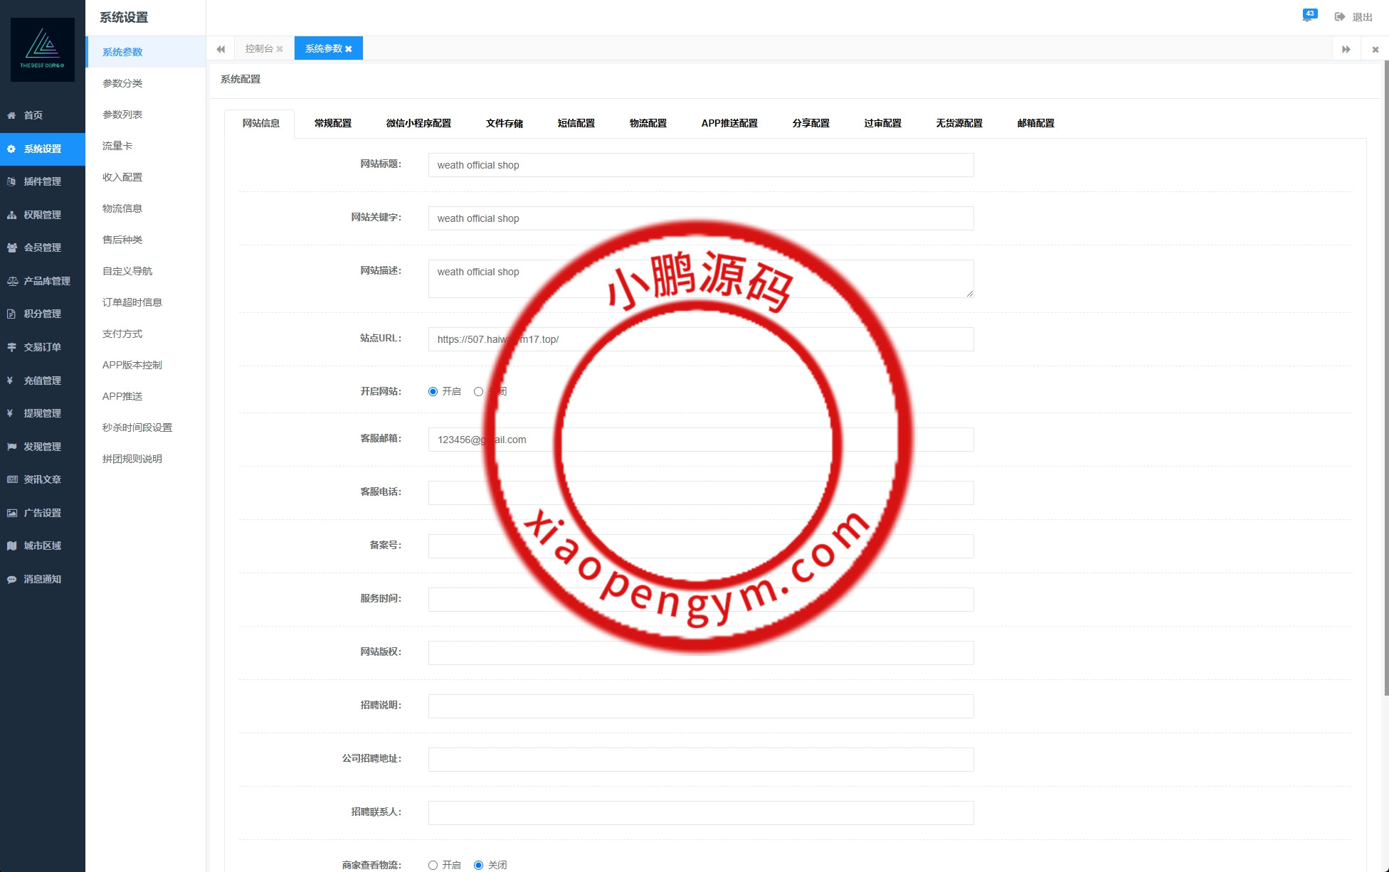Open 会员管理 members icon in sidebar

pyautogui.click(x=12, y=248)
